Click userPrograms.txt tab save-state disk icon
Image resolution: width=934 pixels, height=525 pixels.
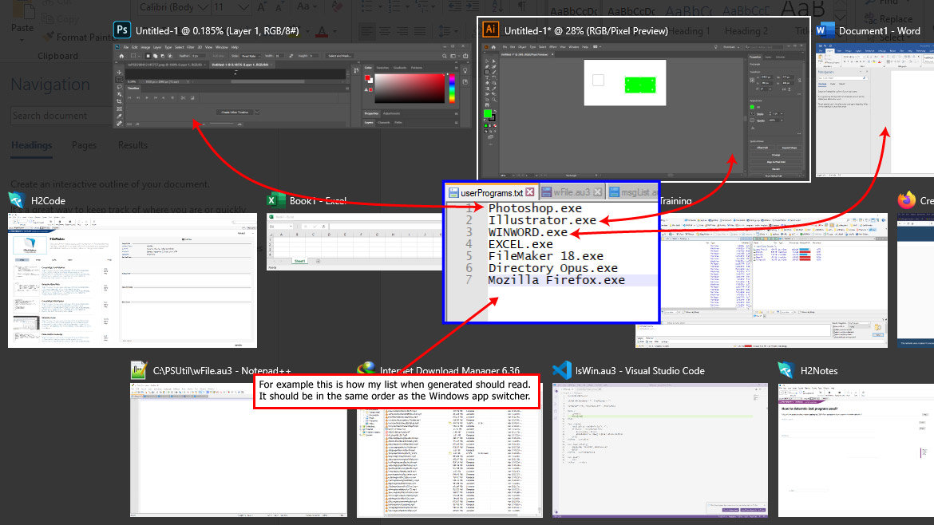(453, 192)
